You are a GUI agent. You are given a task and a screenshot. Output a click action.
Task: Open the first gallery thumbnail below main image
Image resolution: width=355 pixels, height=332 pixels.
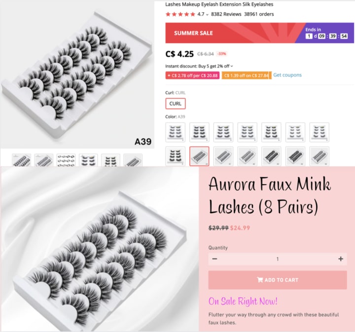pyautogui.click(x=22, y=160)
